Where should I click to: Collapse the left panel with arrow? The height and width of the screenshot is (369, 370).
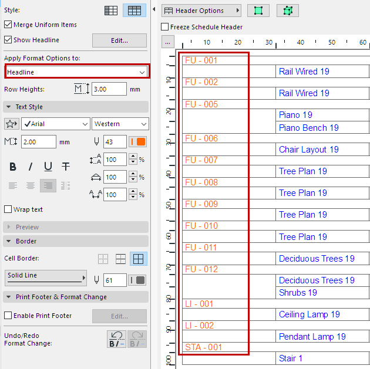coord(154,9)
